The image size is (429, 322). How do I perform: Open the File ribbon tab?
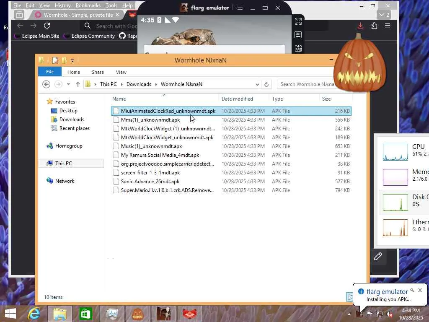[x=50, y=72]
